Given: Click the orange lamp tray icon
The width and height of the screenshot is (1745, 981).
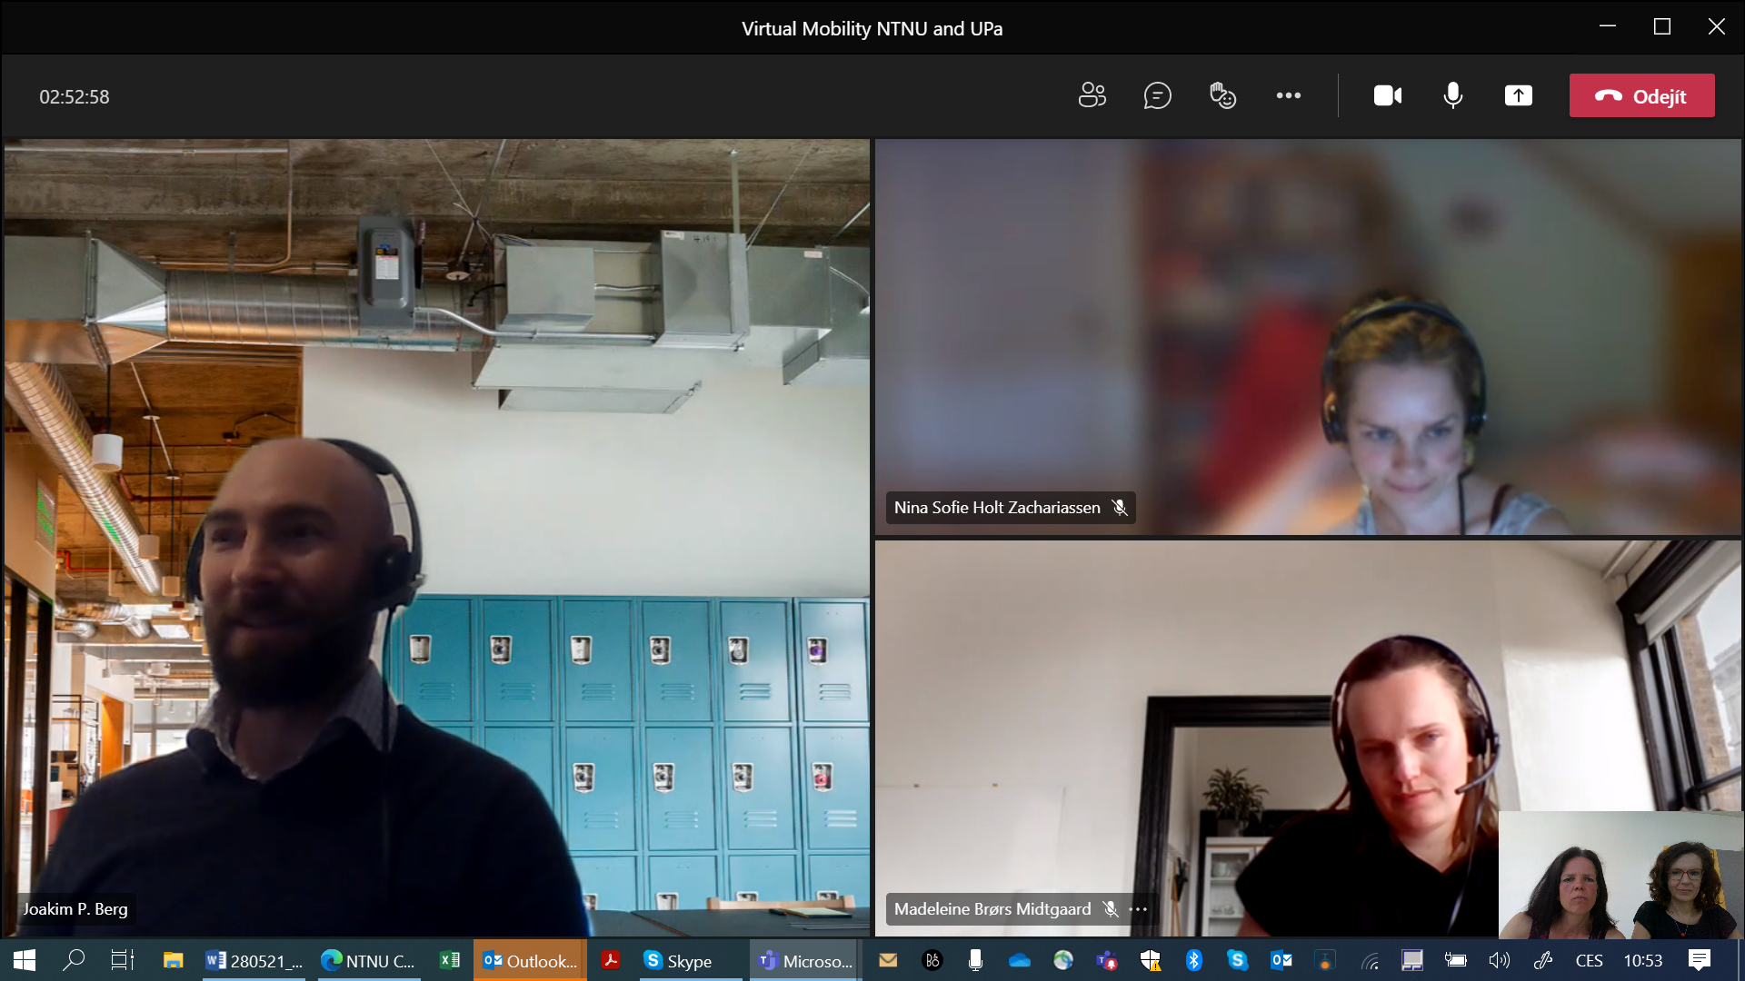Looking at the screenshot, I should pyautogui.click(x=1325, y=960).
